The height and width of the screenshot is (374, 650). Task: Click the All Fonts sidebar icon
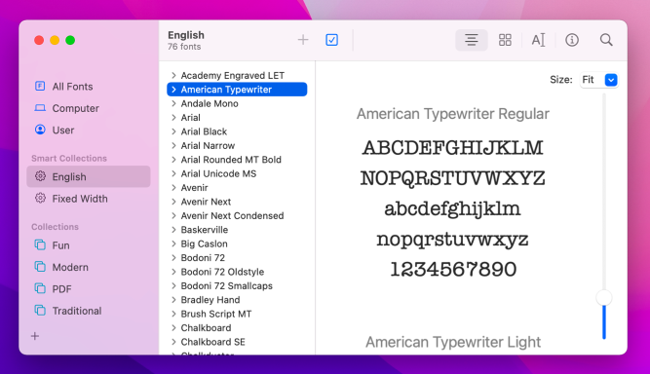(x=40, y=86)
